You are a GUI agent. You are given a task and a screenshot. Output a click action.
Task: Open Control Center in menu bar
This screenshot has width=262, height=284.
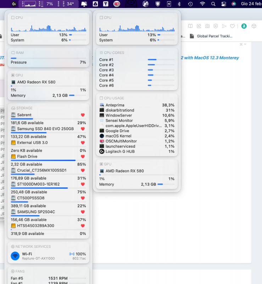[x=224, y=4]
